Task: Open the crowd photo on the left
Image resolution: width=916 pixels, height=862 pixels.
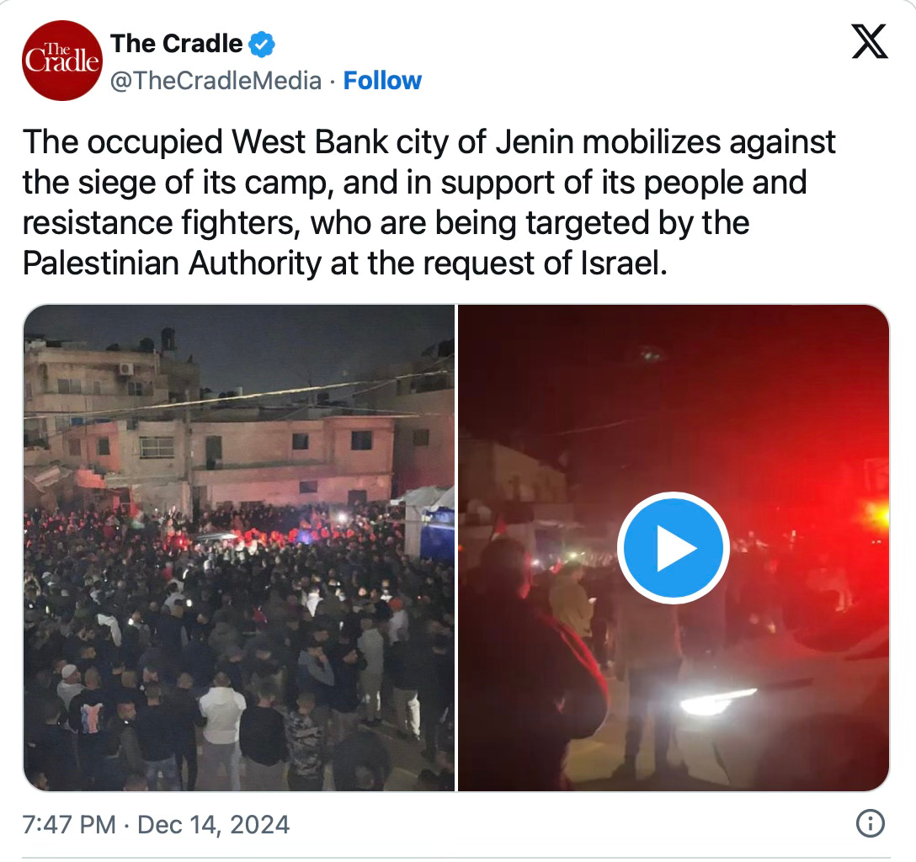Action: (239, 548)
